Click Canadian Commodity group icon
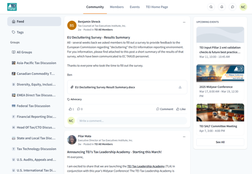This screenshot has height=174, width=252. [13, 74]
